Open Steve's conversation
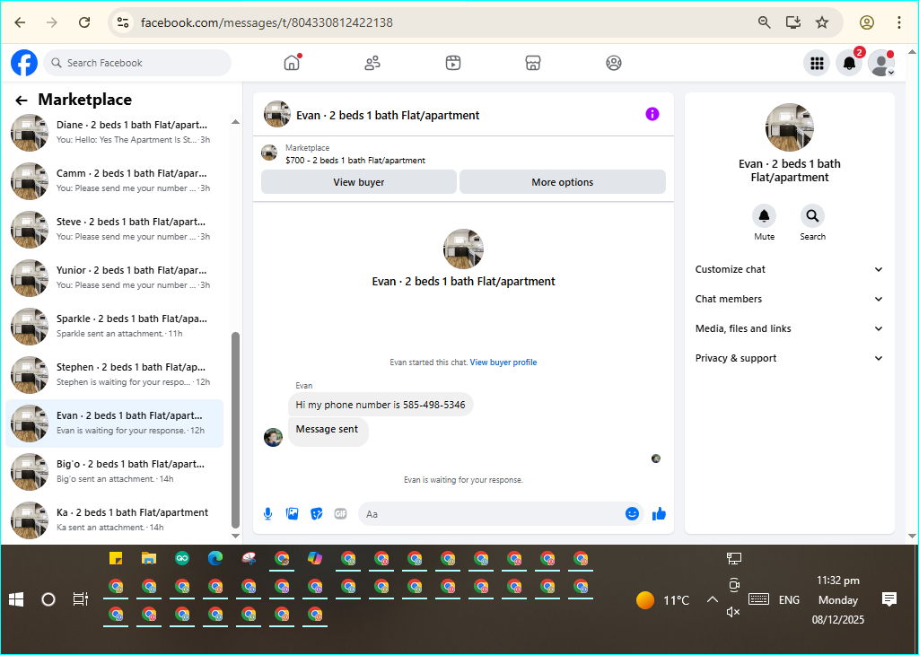Viewport: 919px width, 655px height. point(115,229)
